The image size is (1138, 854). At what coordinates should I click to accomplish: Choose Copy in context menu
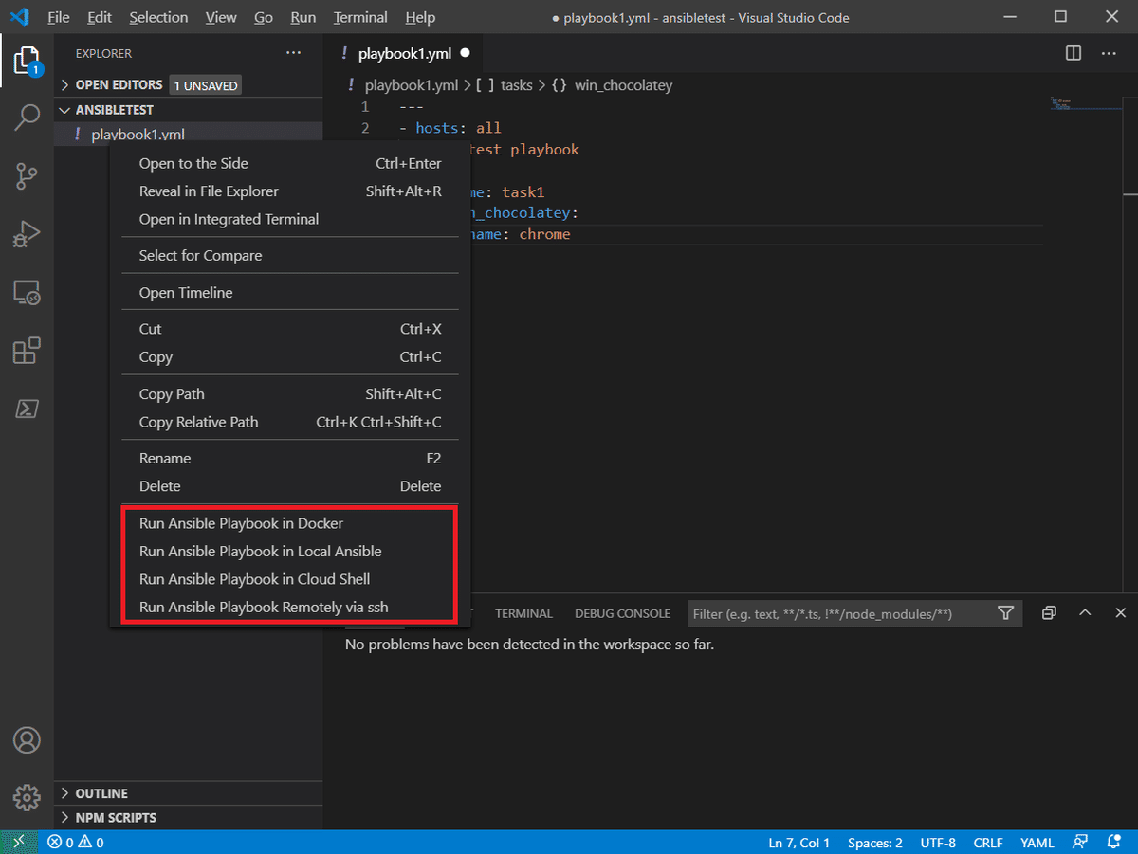290,356
